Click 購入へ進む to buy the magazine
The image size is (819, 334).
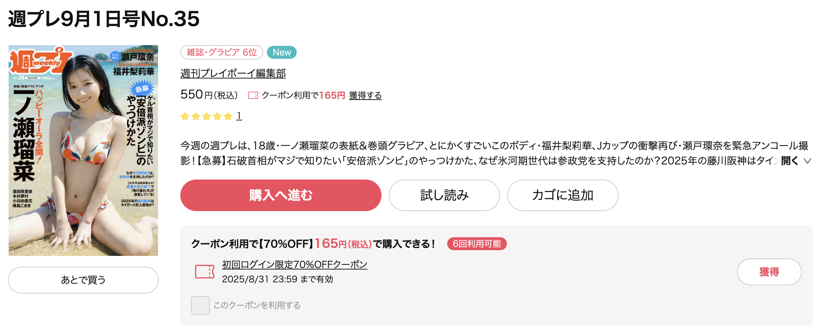[281, 195]
